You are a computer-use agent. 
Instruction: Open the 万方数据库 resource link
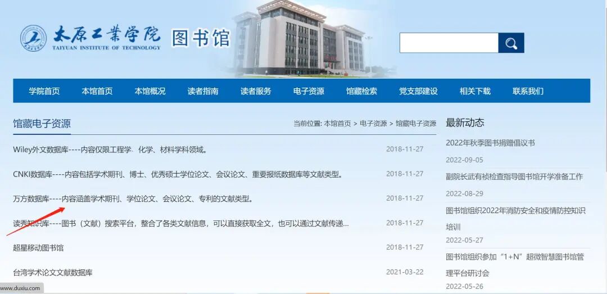coord(134,199)
